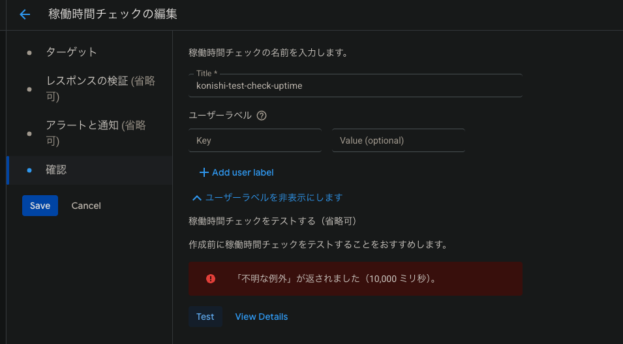Open View Details for the test result
The image size is (623, 344).
pos(261,317)
